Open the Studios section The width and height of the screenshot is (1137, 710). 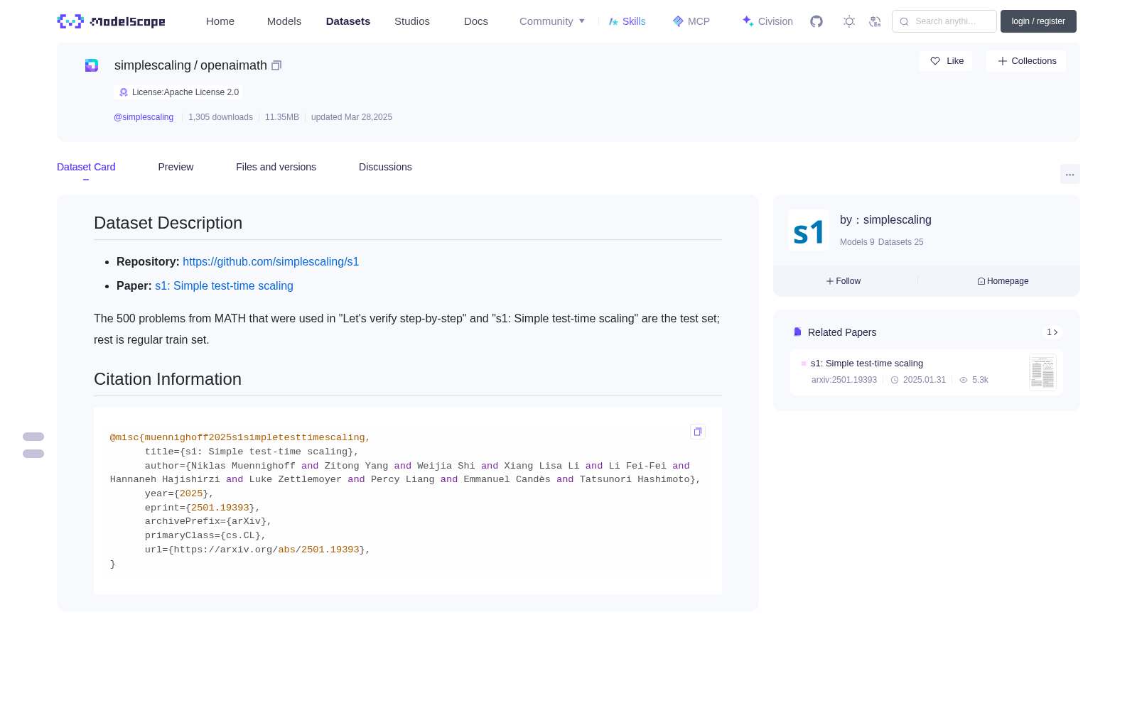412,21
